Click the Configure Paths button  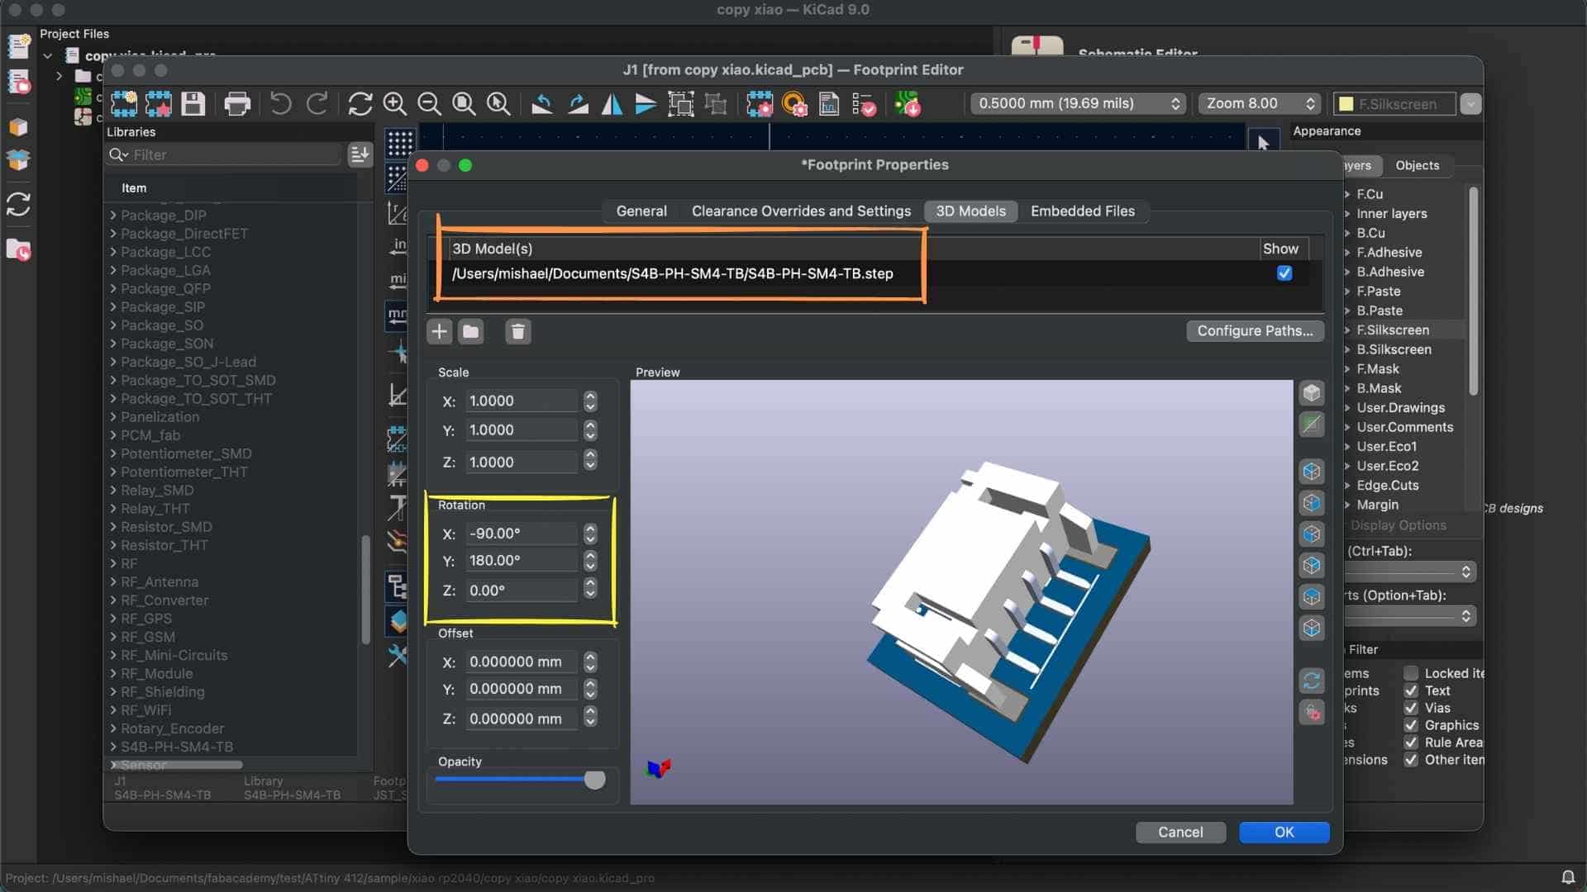(1254, 330)
